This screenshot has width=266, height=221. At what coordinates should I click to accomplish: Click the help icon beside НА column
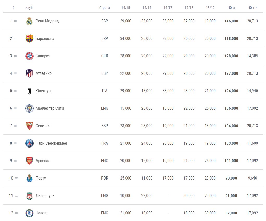point(250,8)
